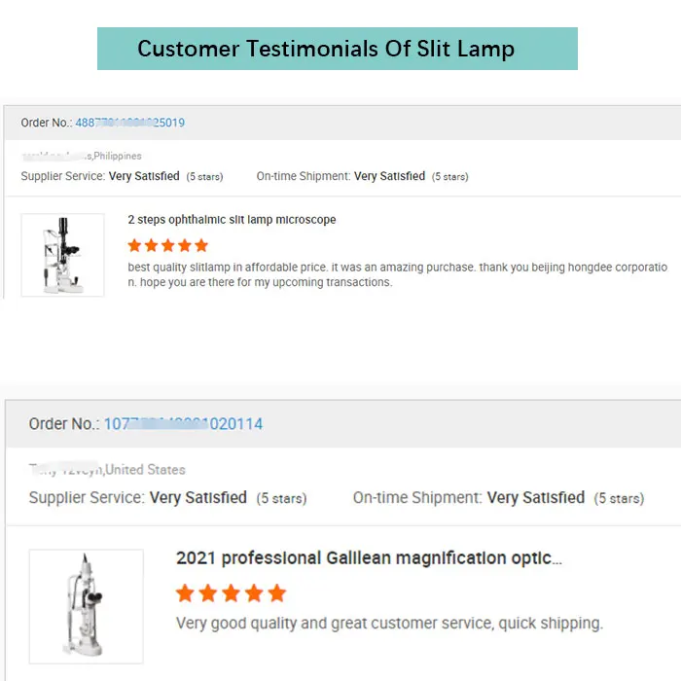
Task: Open the order number ending in 020114
Action: [183, 424]
